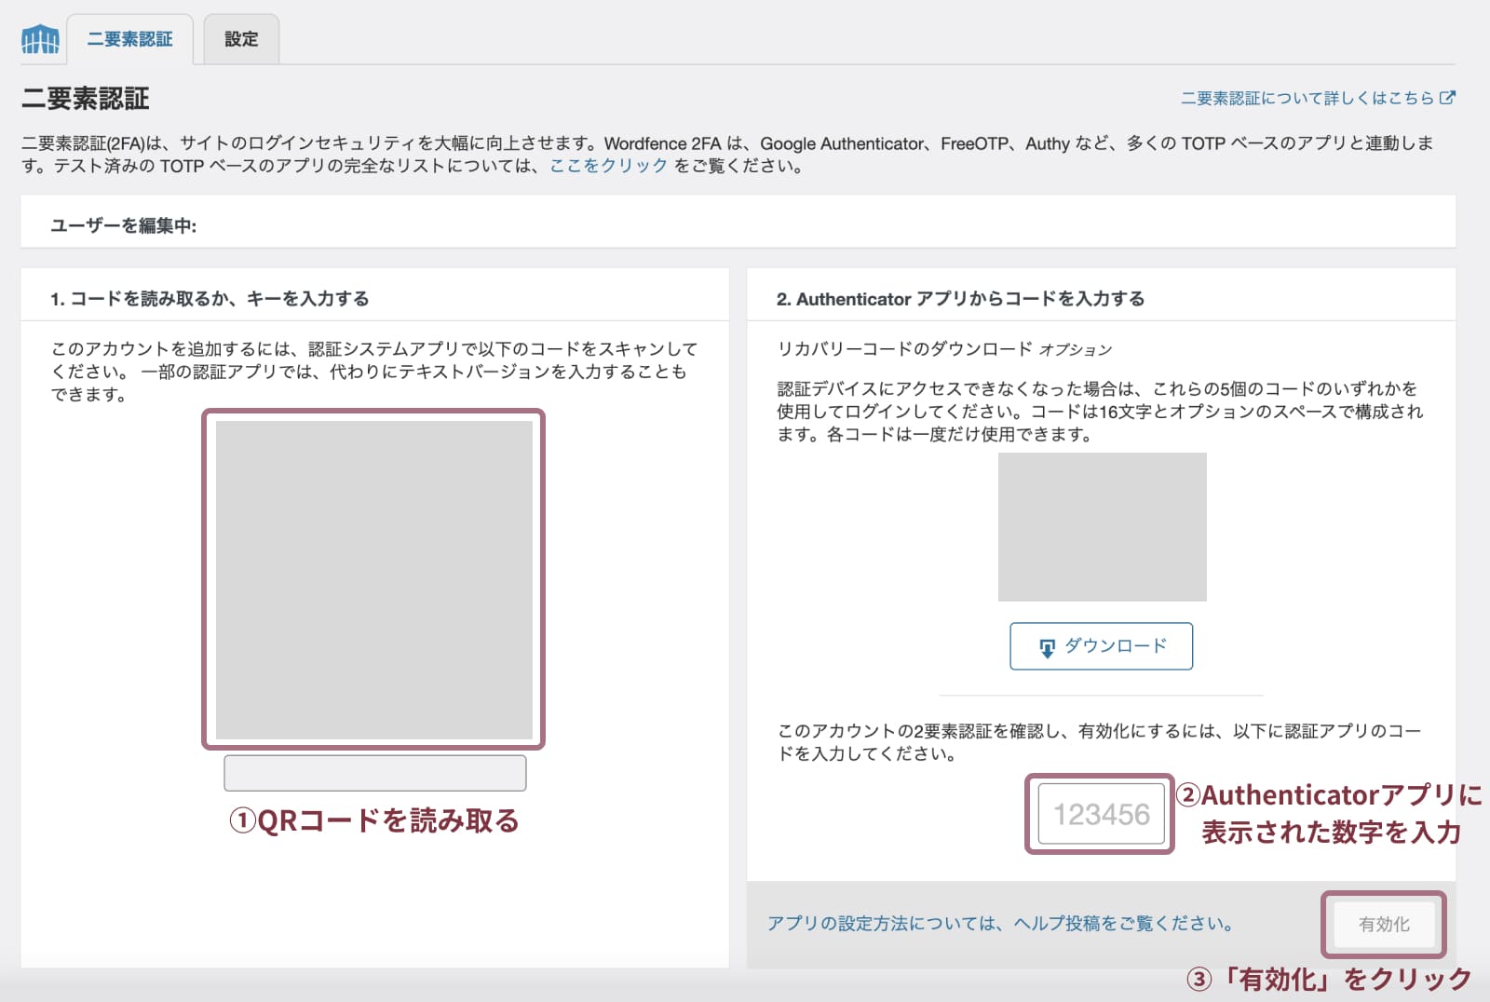The image size is (1490, 1002).
Task: Click the ダウンロード button
Action: point(1101,646)
